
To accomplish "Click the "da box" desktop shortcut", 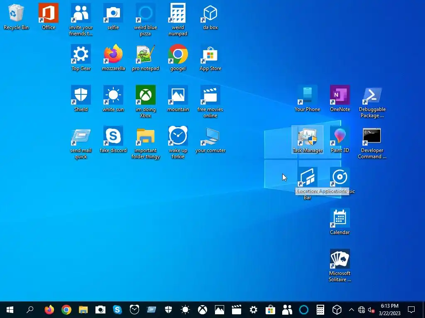I will pyautogui.click(x=210, y=17).
